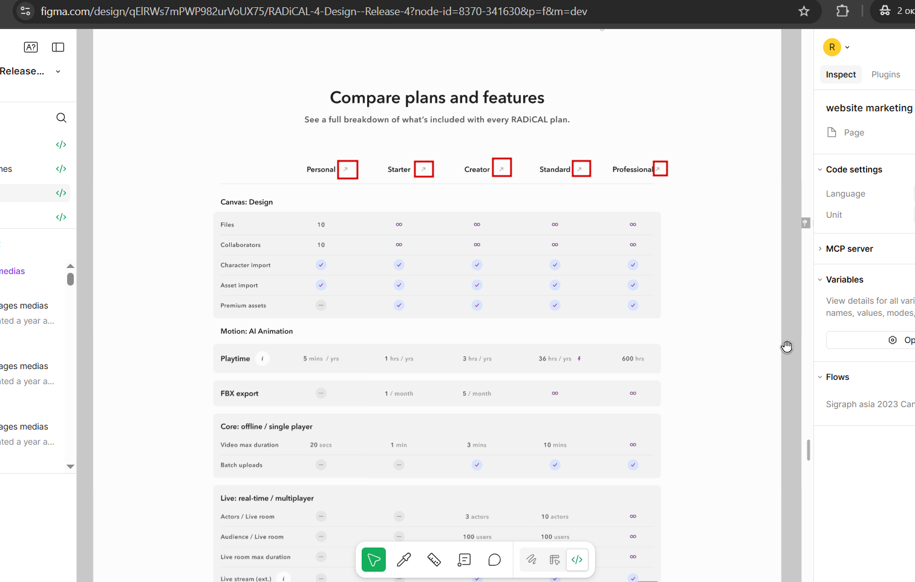Select the purple 'medias' layer text
This screenshot has height=582, width=915.
click(12, 271)
